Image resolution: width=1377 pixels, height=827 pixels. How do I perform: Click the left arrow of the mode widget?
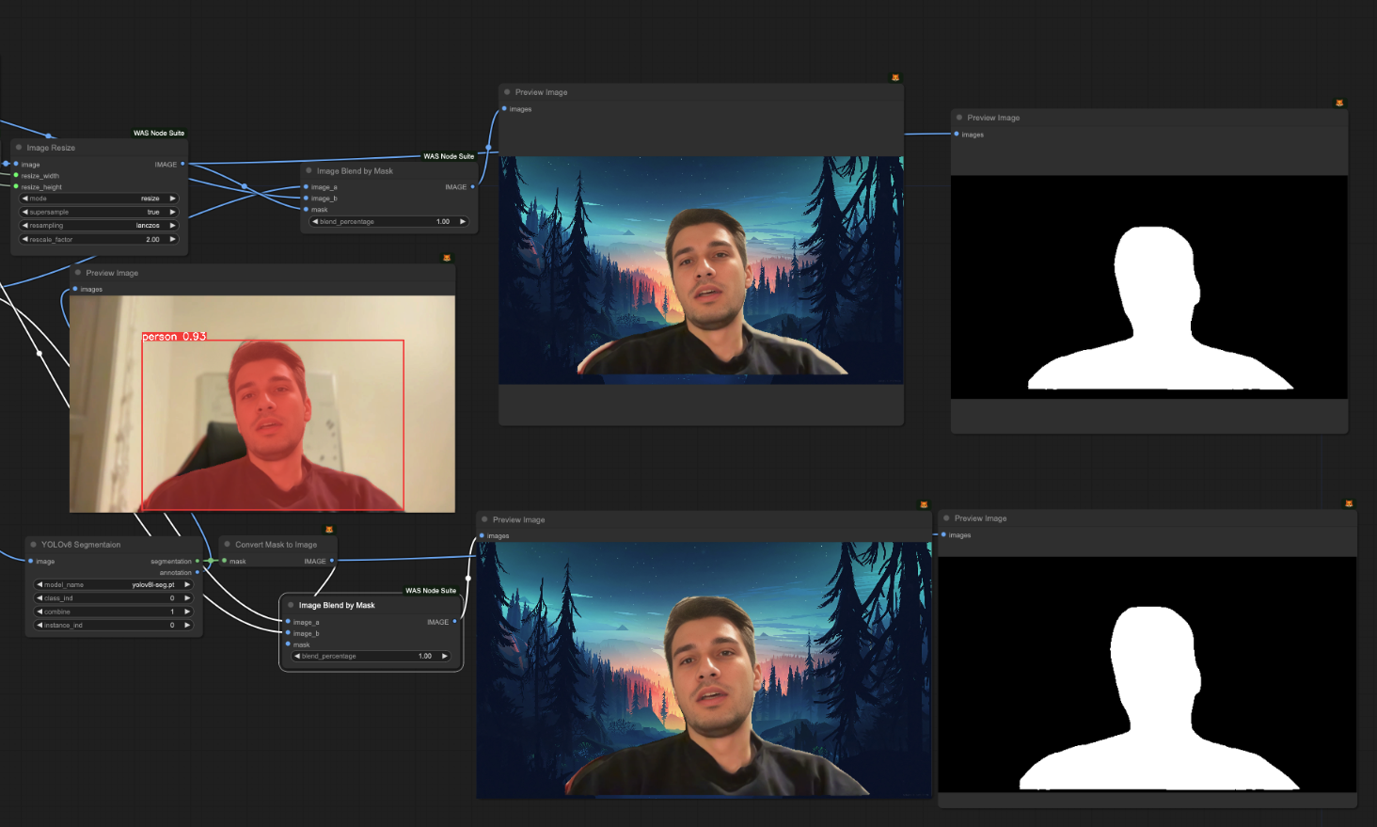25,199
